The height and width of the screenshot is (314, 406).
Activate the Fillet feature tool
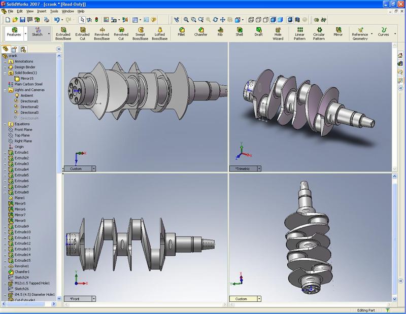click(x=181, y=32)
